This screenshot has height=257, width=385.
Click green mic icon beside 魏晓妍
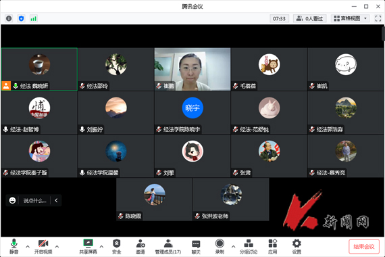(x=16, y=86)
